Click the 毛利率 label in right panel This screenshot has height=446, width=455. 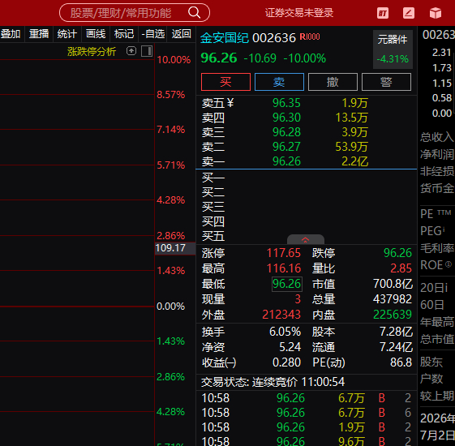(x=437, y=248)
